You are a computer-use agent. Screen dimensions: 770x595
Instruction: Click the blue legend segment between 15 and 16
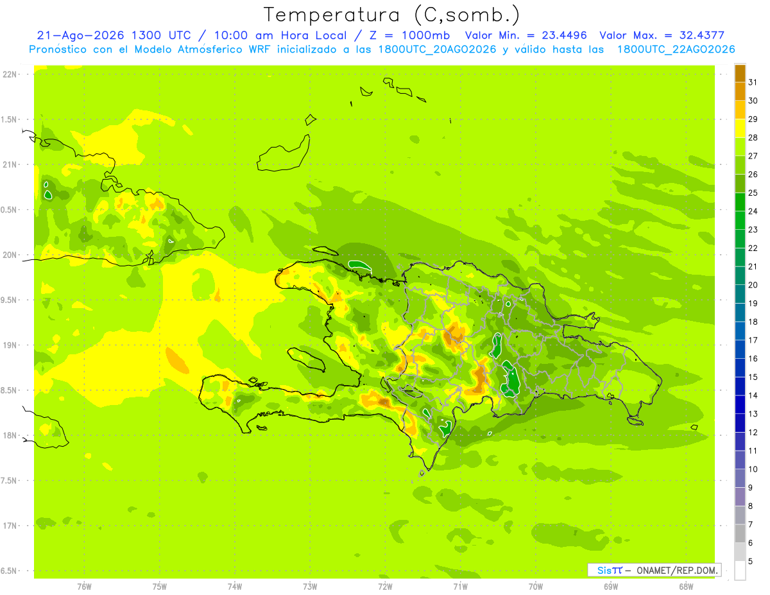(x=740, y=368)
